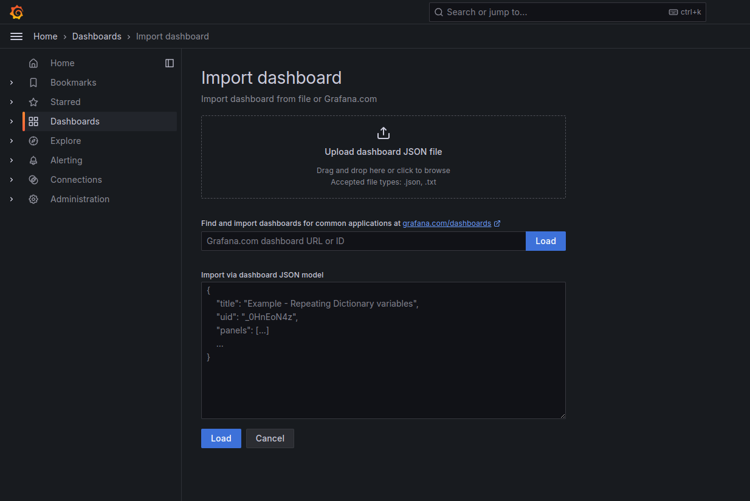Expand the Explore section chevron
Screen dimensions: 750x501
tap(12, 141)
